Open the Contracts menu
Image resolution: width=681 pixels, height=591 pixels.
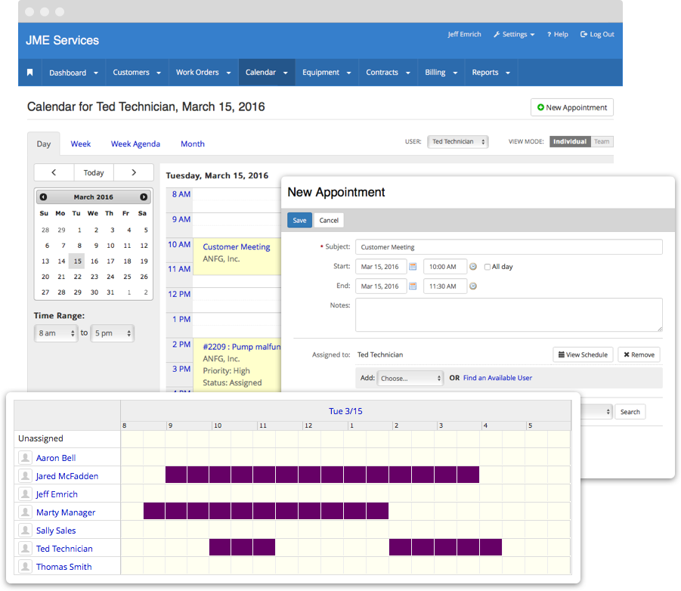[x=388, y=73]
